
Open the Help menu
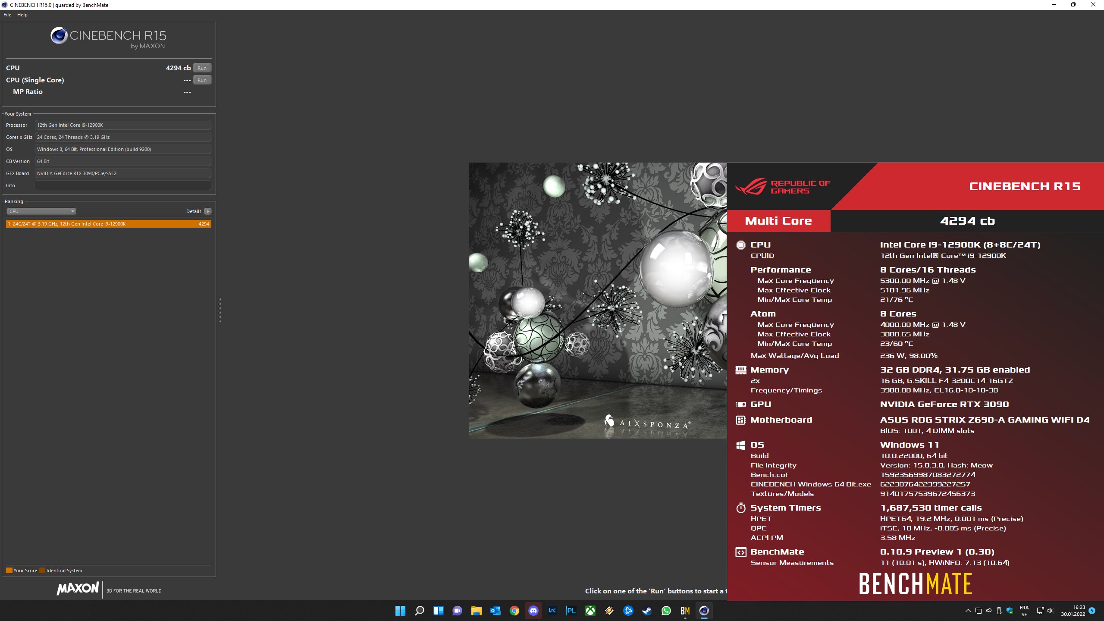tap(22, 15)
